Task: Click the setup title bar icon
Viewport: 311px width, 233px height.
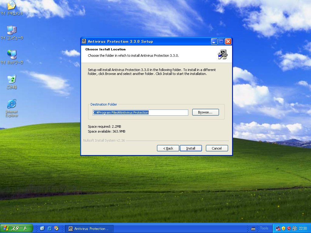Action: 84,41
